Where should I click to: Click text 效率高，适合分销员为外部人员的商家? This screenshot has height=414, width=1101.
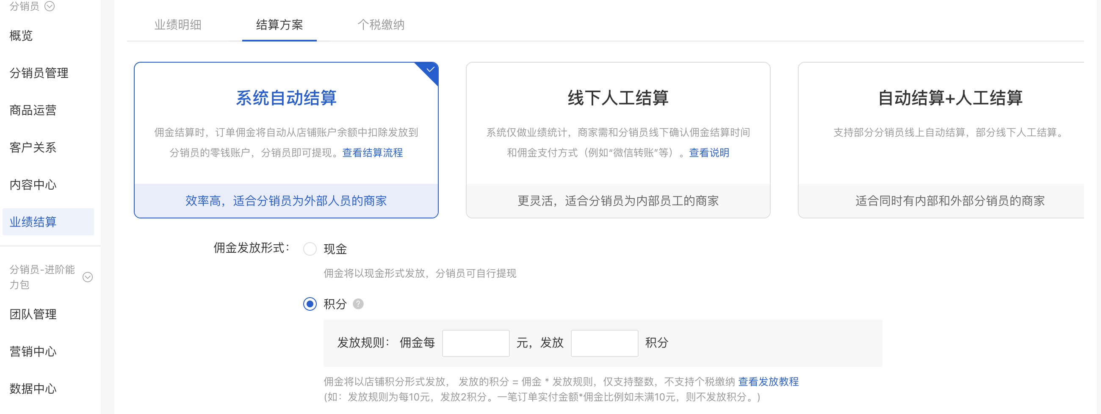coord(286,201)
